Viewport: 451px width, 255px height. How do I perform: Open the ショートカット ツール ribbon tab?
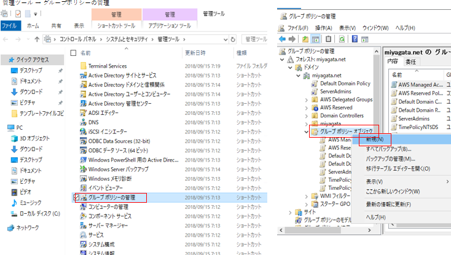116,26
